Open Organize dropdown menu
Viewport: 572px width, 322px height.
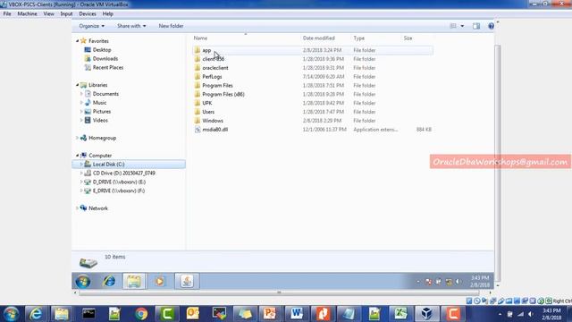click(91, 26)
